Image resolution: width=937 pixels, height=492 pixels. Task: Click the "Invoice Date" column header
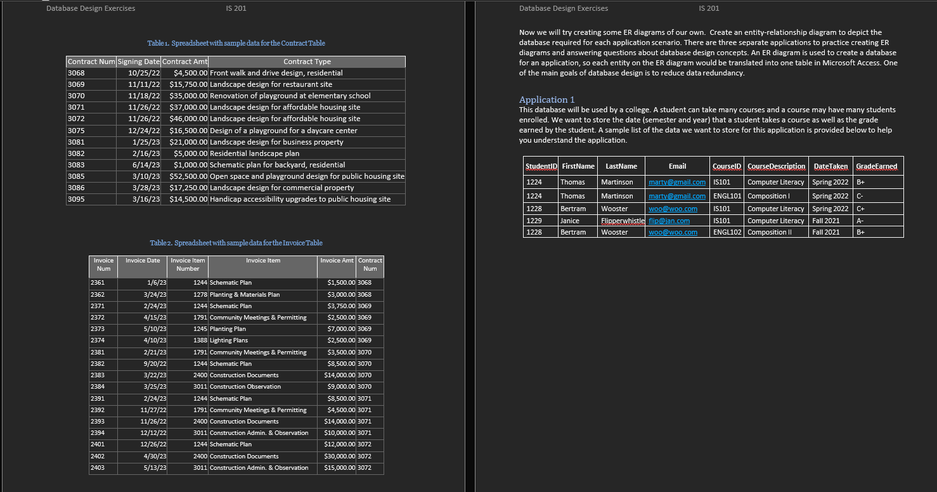pyautogui.click(x=143, y=266)
